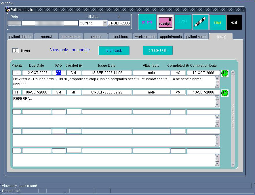The image size is (255, 195).
Task: Click the Due Date column header
Action: [x=37, y=66]
